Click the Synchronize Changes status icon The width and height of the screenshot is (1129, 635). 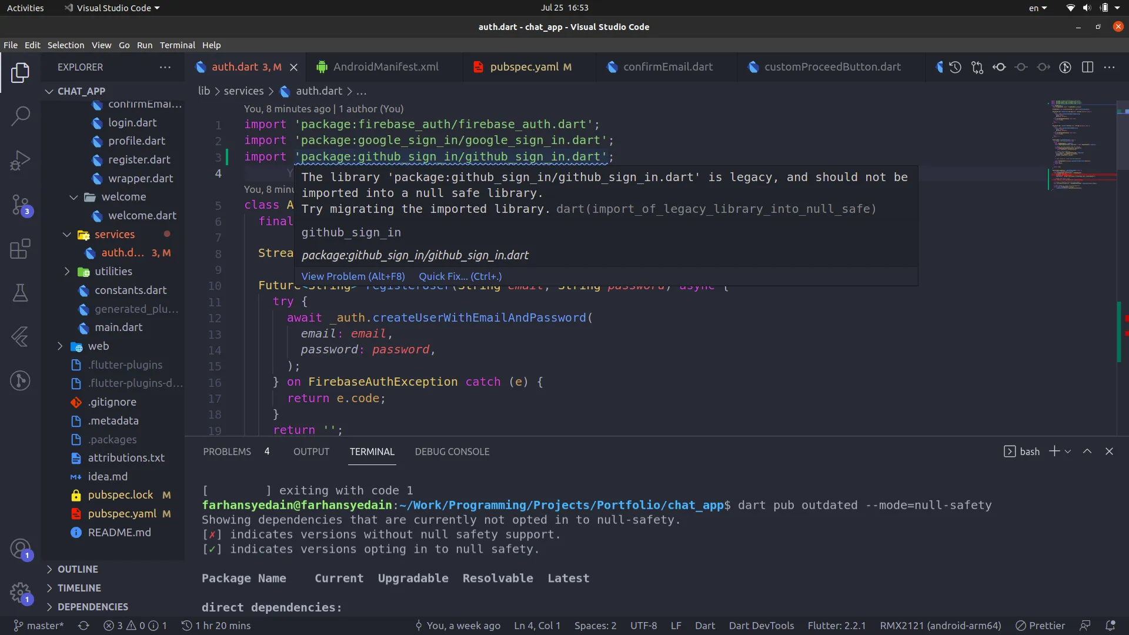pyautogui.click(x=83, y=626)
